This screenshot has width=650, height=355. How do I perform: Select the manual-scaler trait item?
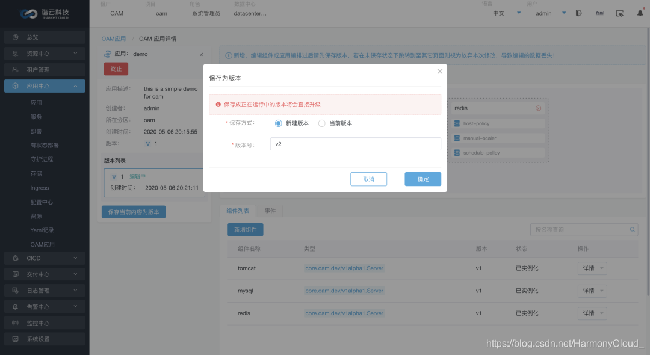click(498, 138)
